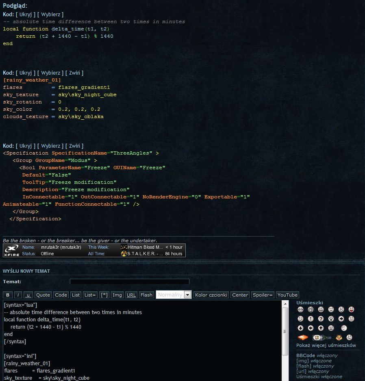Screen dimensions: 365x381
Task: Insert the winking smiley
Action: 300,319
